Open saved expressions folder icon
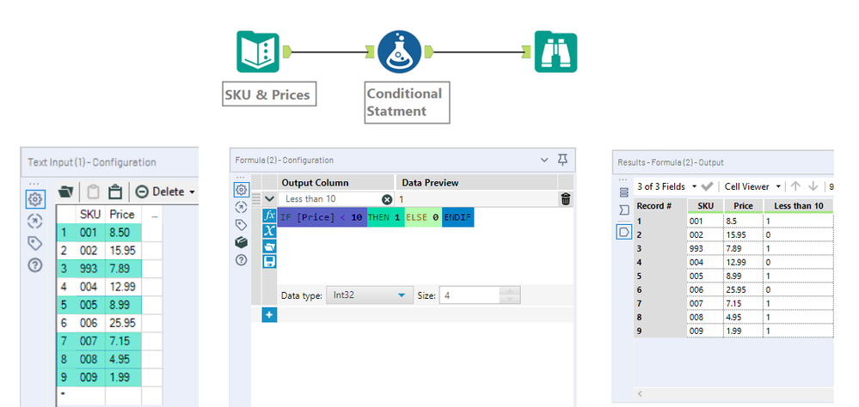The width and height of the screenshot is (859, 407). click(x=269, y=246)
